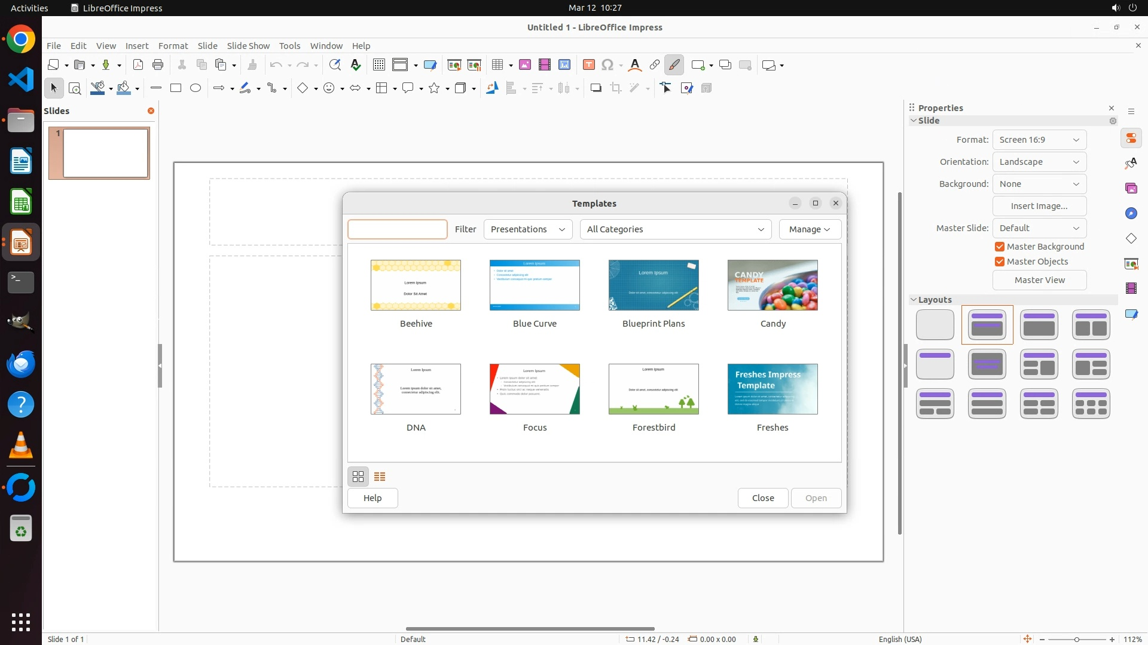Image resolution: width=1148 pixels, height=645 pixels.
Task: Click the Insert Special Character icon
Action: coord(607,65)
